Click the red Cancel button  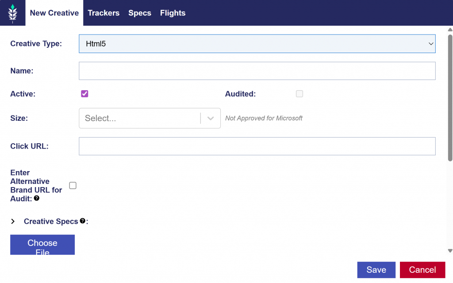[422, 270]
